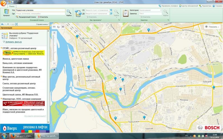Click the notes clipboard icon
The height and width of the screenshot is (139, 223).
point(125,13)
